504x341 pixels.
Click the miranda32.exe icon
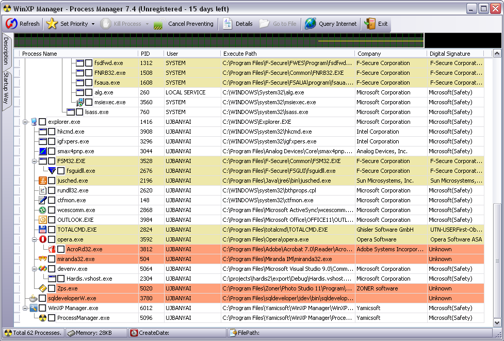[x=43, y=259]
